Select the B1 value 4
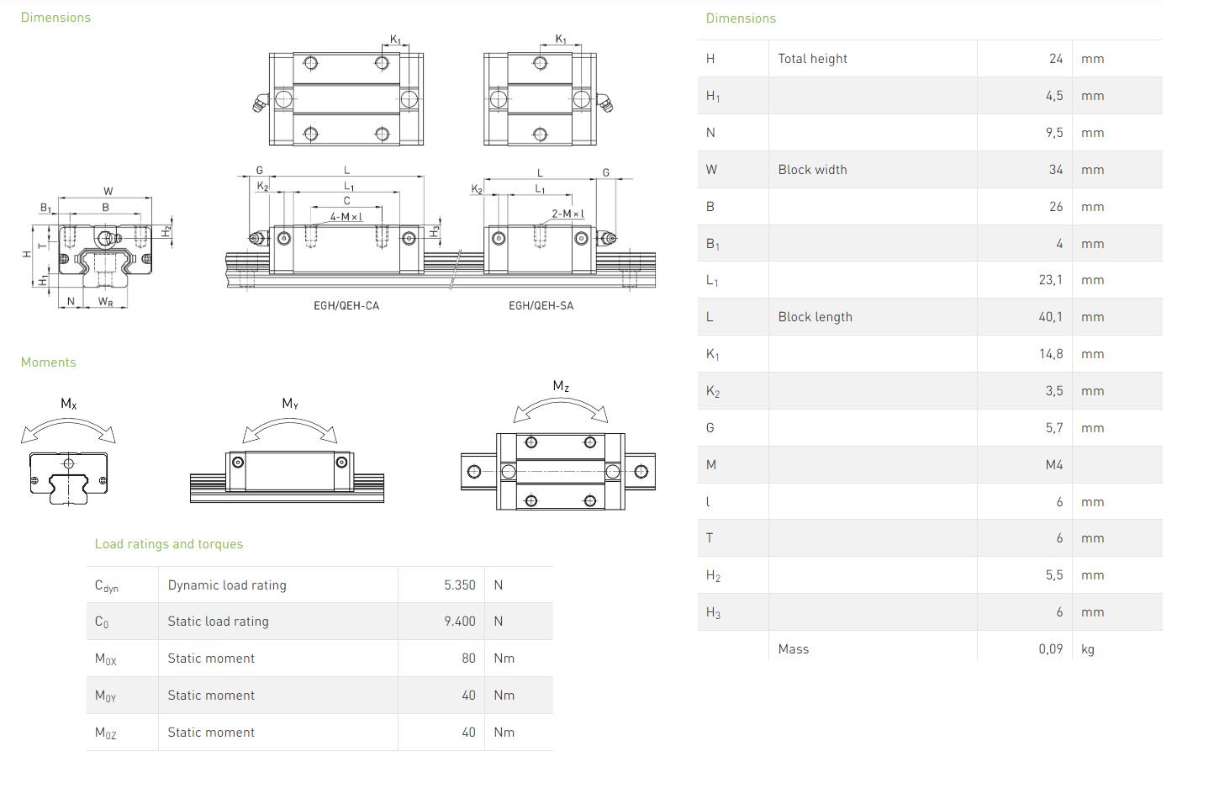The height and width of the screenshot is (804, 1214). 1059,244
